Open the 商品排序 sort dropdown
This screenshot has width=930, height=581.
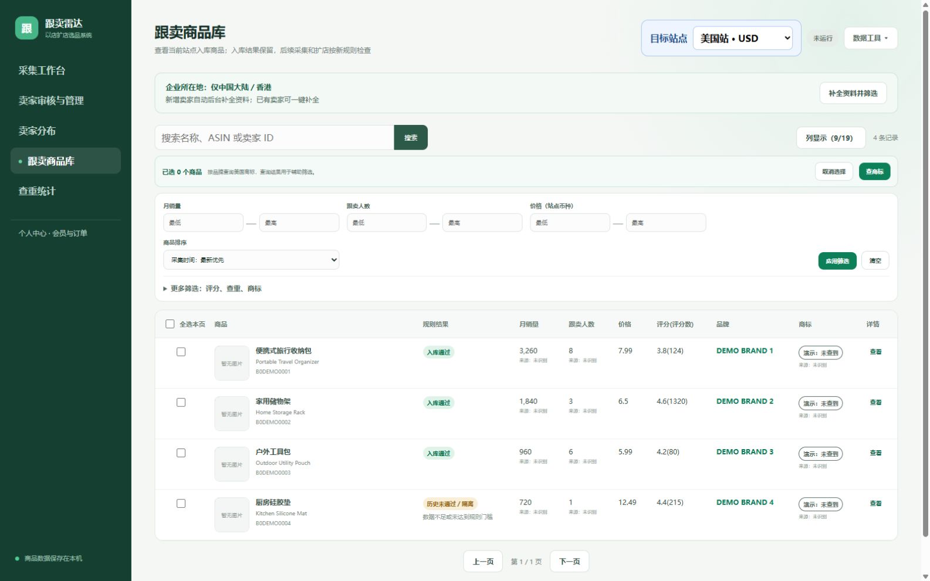point(251,260)
